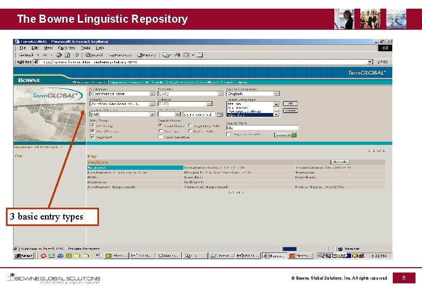Open the View menu
422x292 pixels.
point(48,48)
